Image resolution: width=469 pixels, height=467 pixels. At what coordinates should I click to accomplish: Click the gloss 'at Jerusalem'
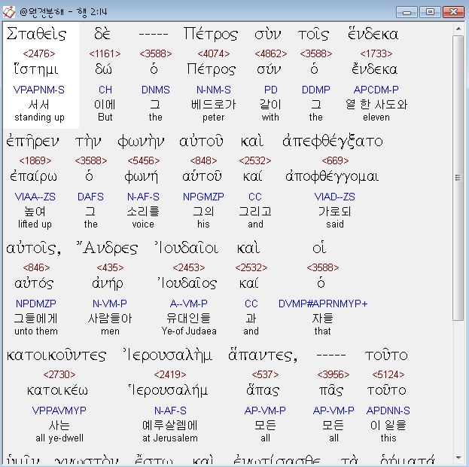pos(170,438)
